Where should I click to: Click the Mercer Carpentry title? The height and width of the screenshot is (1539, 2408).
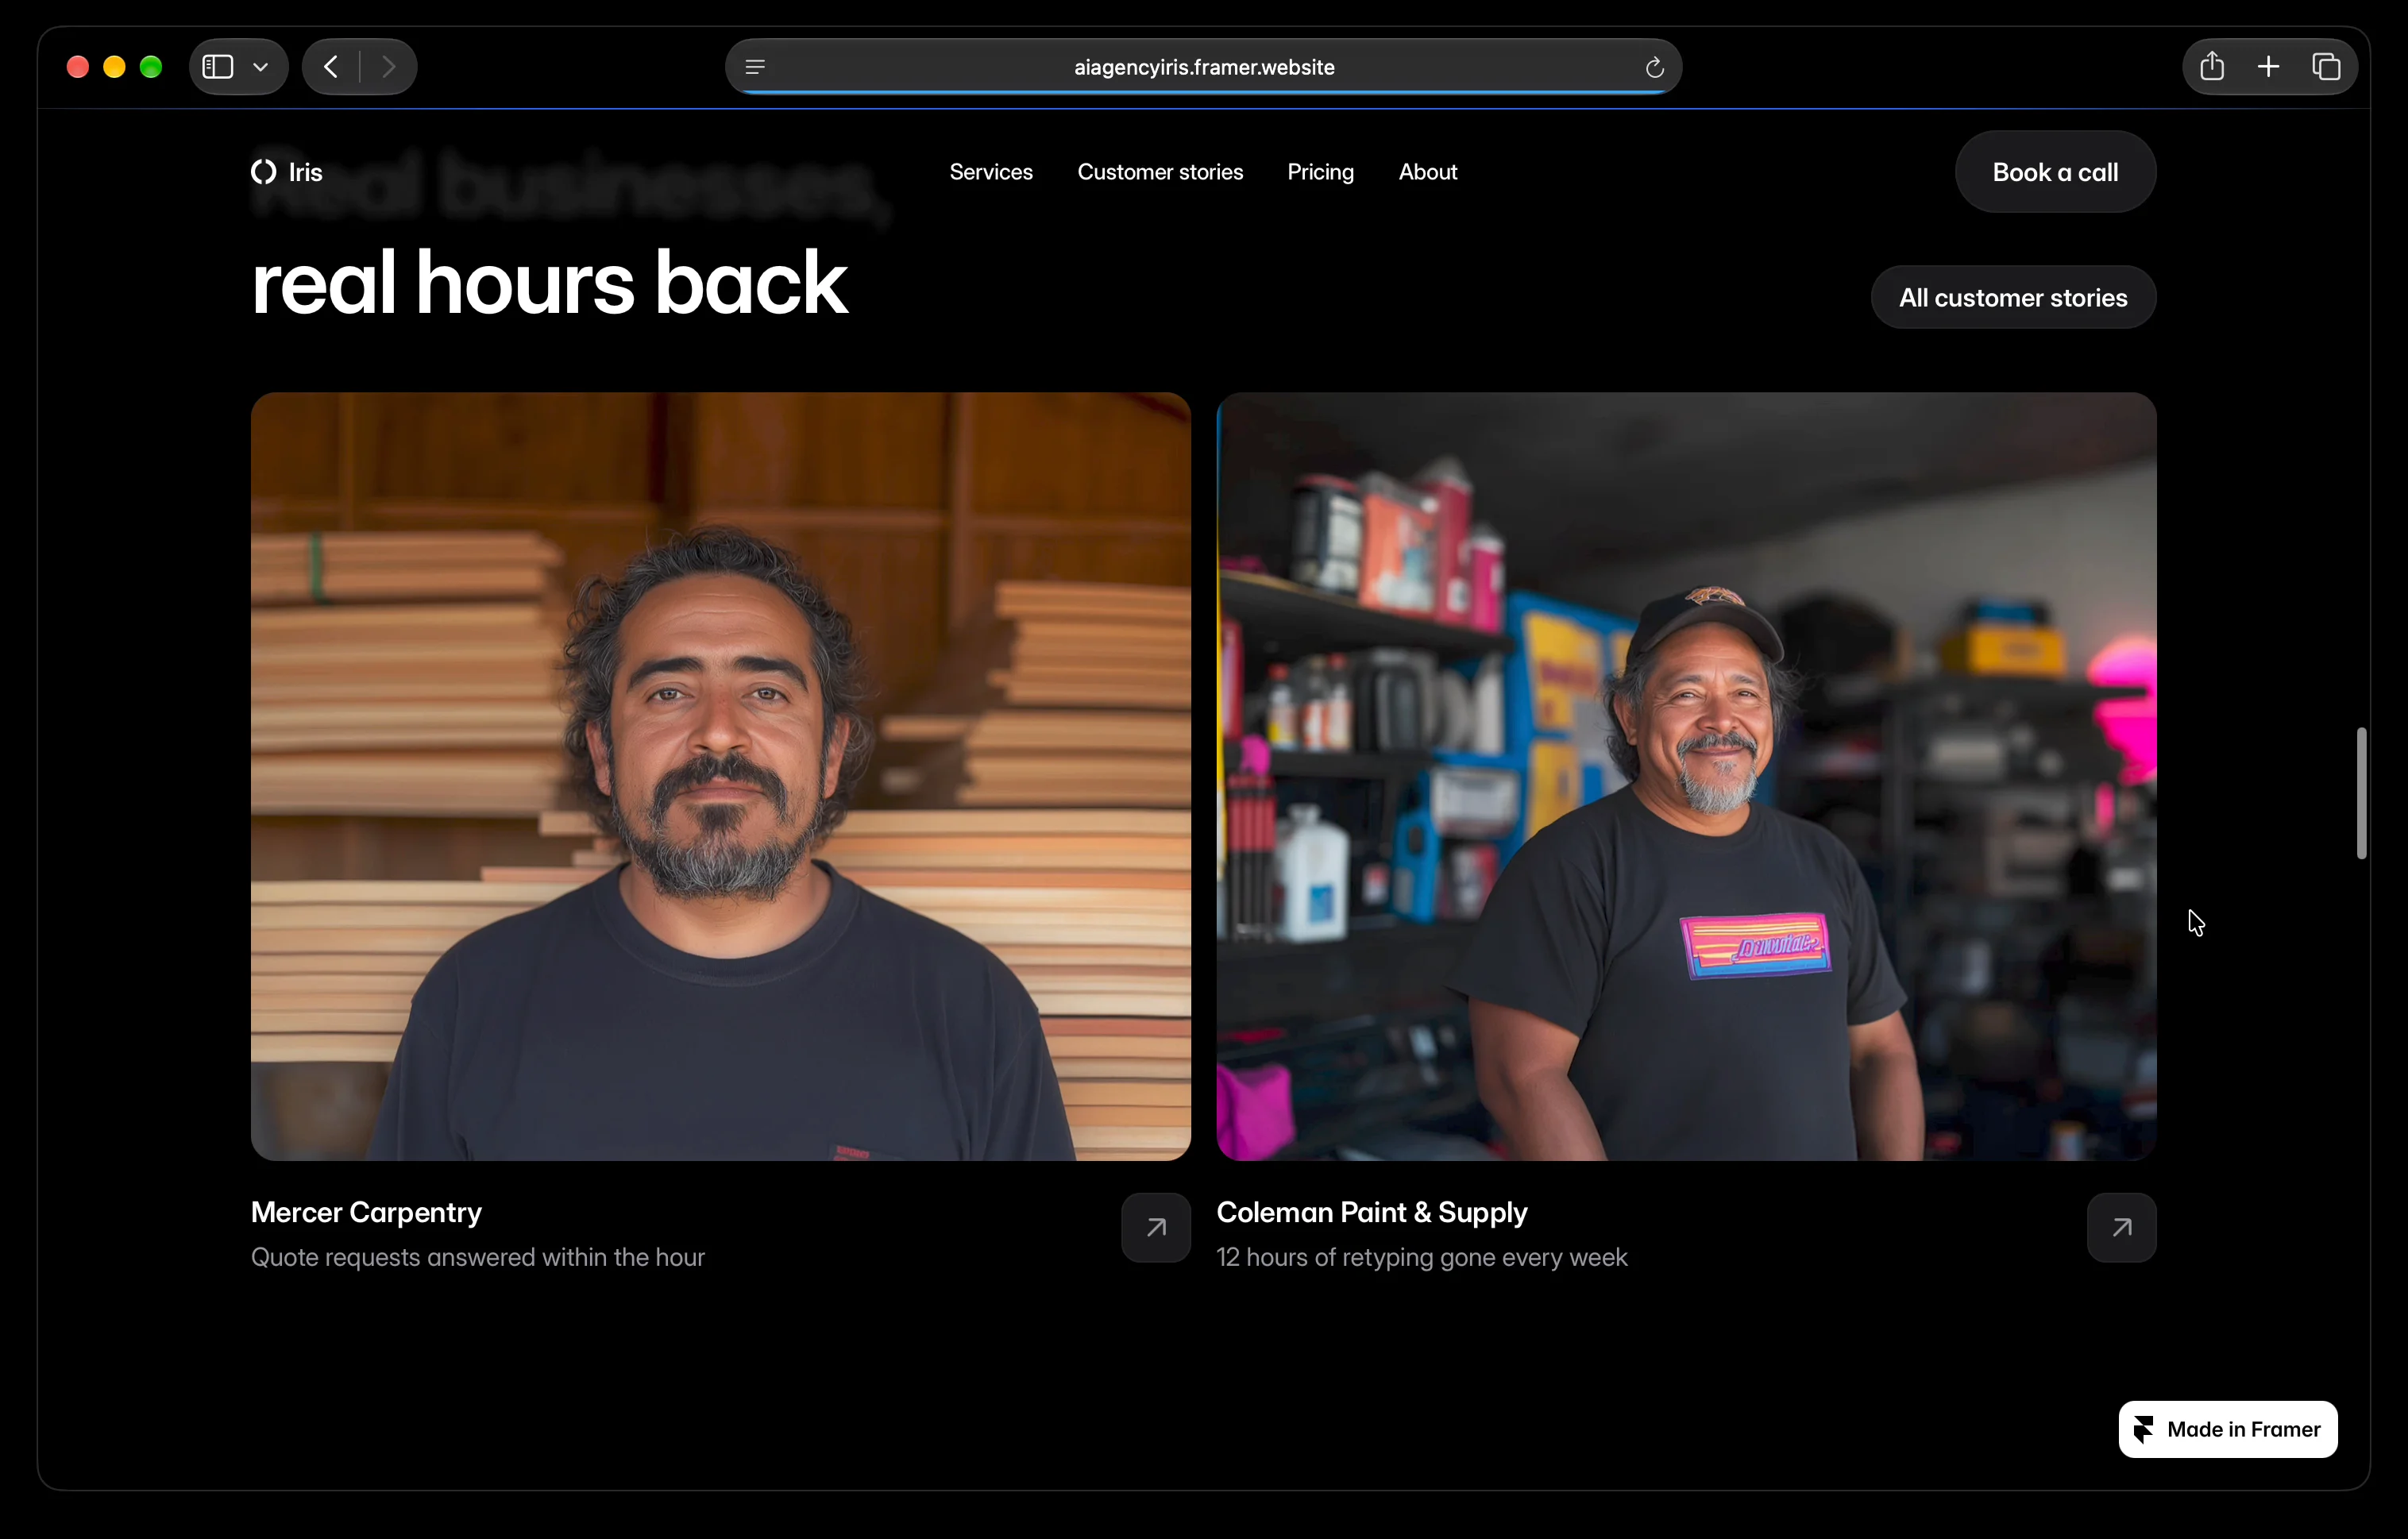(x=366, y=1212)
